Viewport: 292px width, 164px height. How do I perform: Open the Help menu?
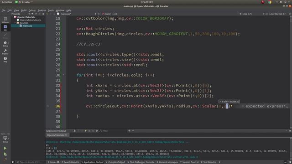tap(69, 10)
